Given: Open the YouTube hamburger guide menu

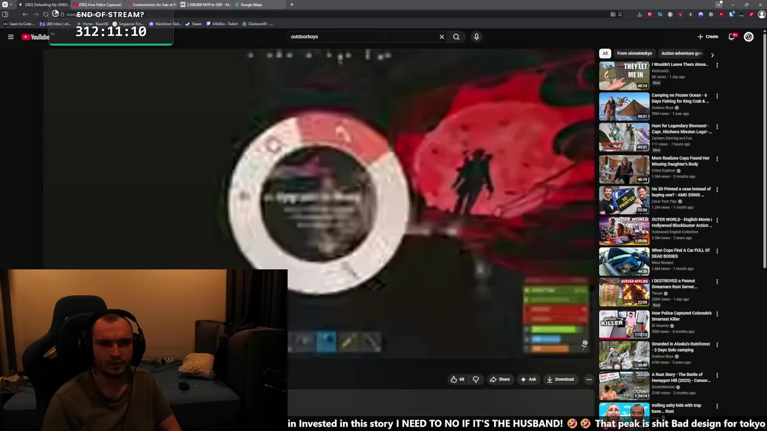Looking at the screenshot, I should pyautogui.click(x=11, y=37).
